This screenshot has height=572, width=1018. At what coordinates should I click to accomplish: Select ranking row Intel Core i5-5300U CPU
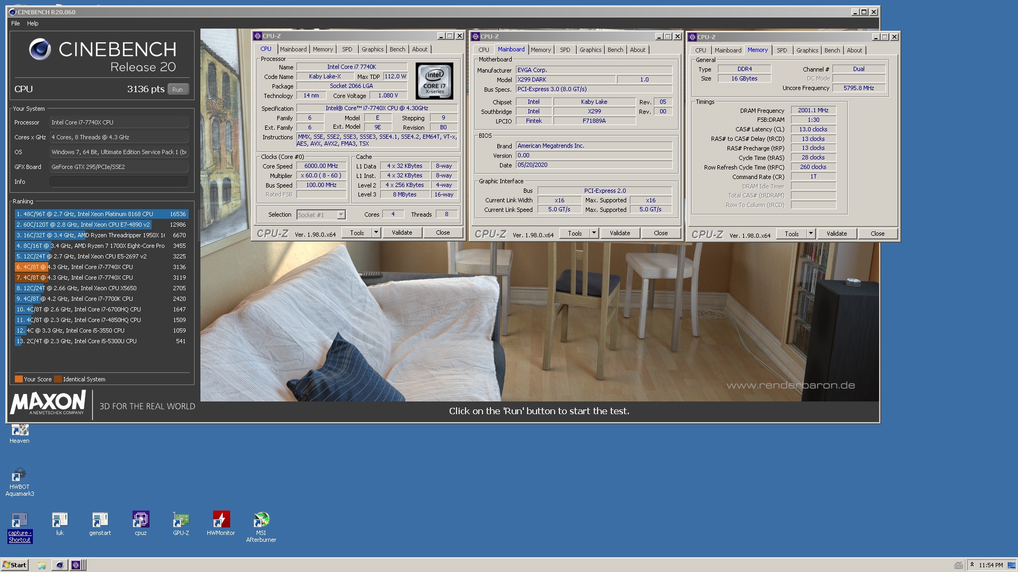coord(101,341)
